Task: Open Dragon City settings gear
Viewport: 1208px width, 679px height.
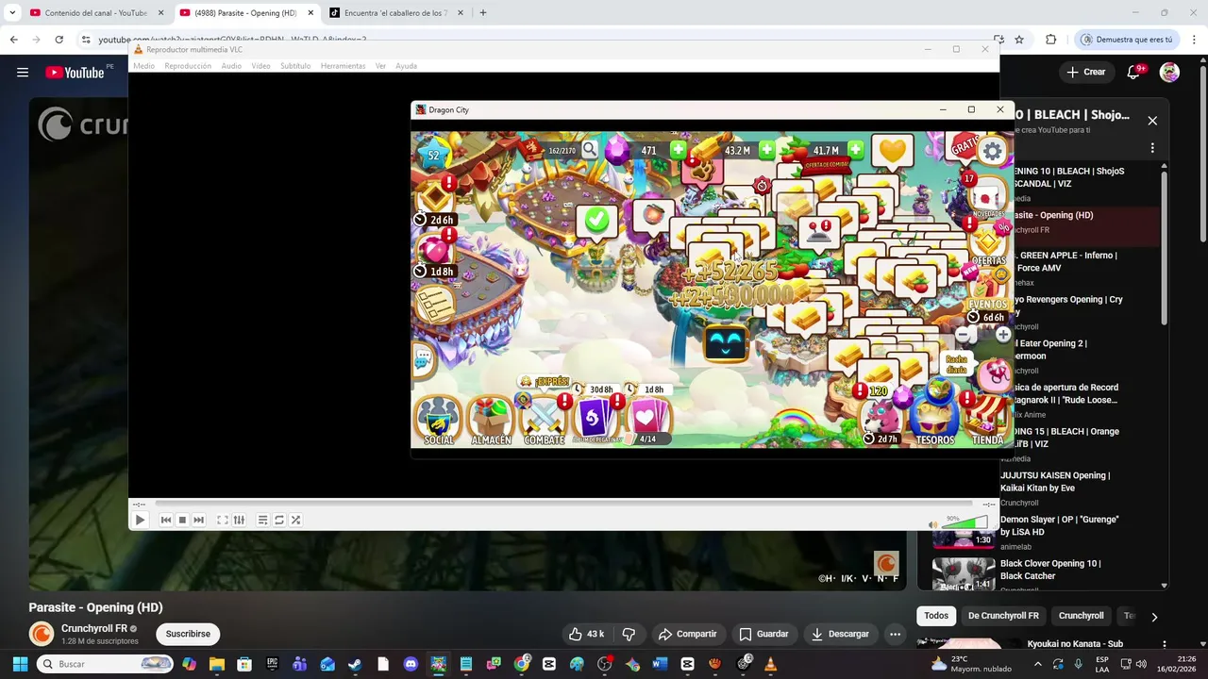Action: tap(992, 151)
